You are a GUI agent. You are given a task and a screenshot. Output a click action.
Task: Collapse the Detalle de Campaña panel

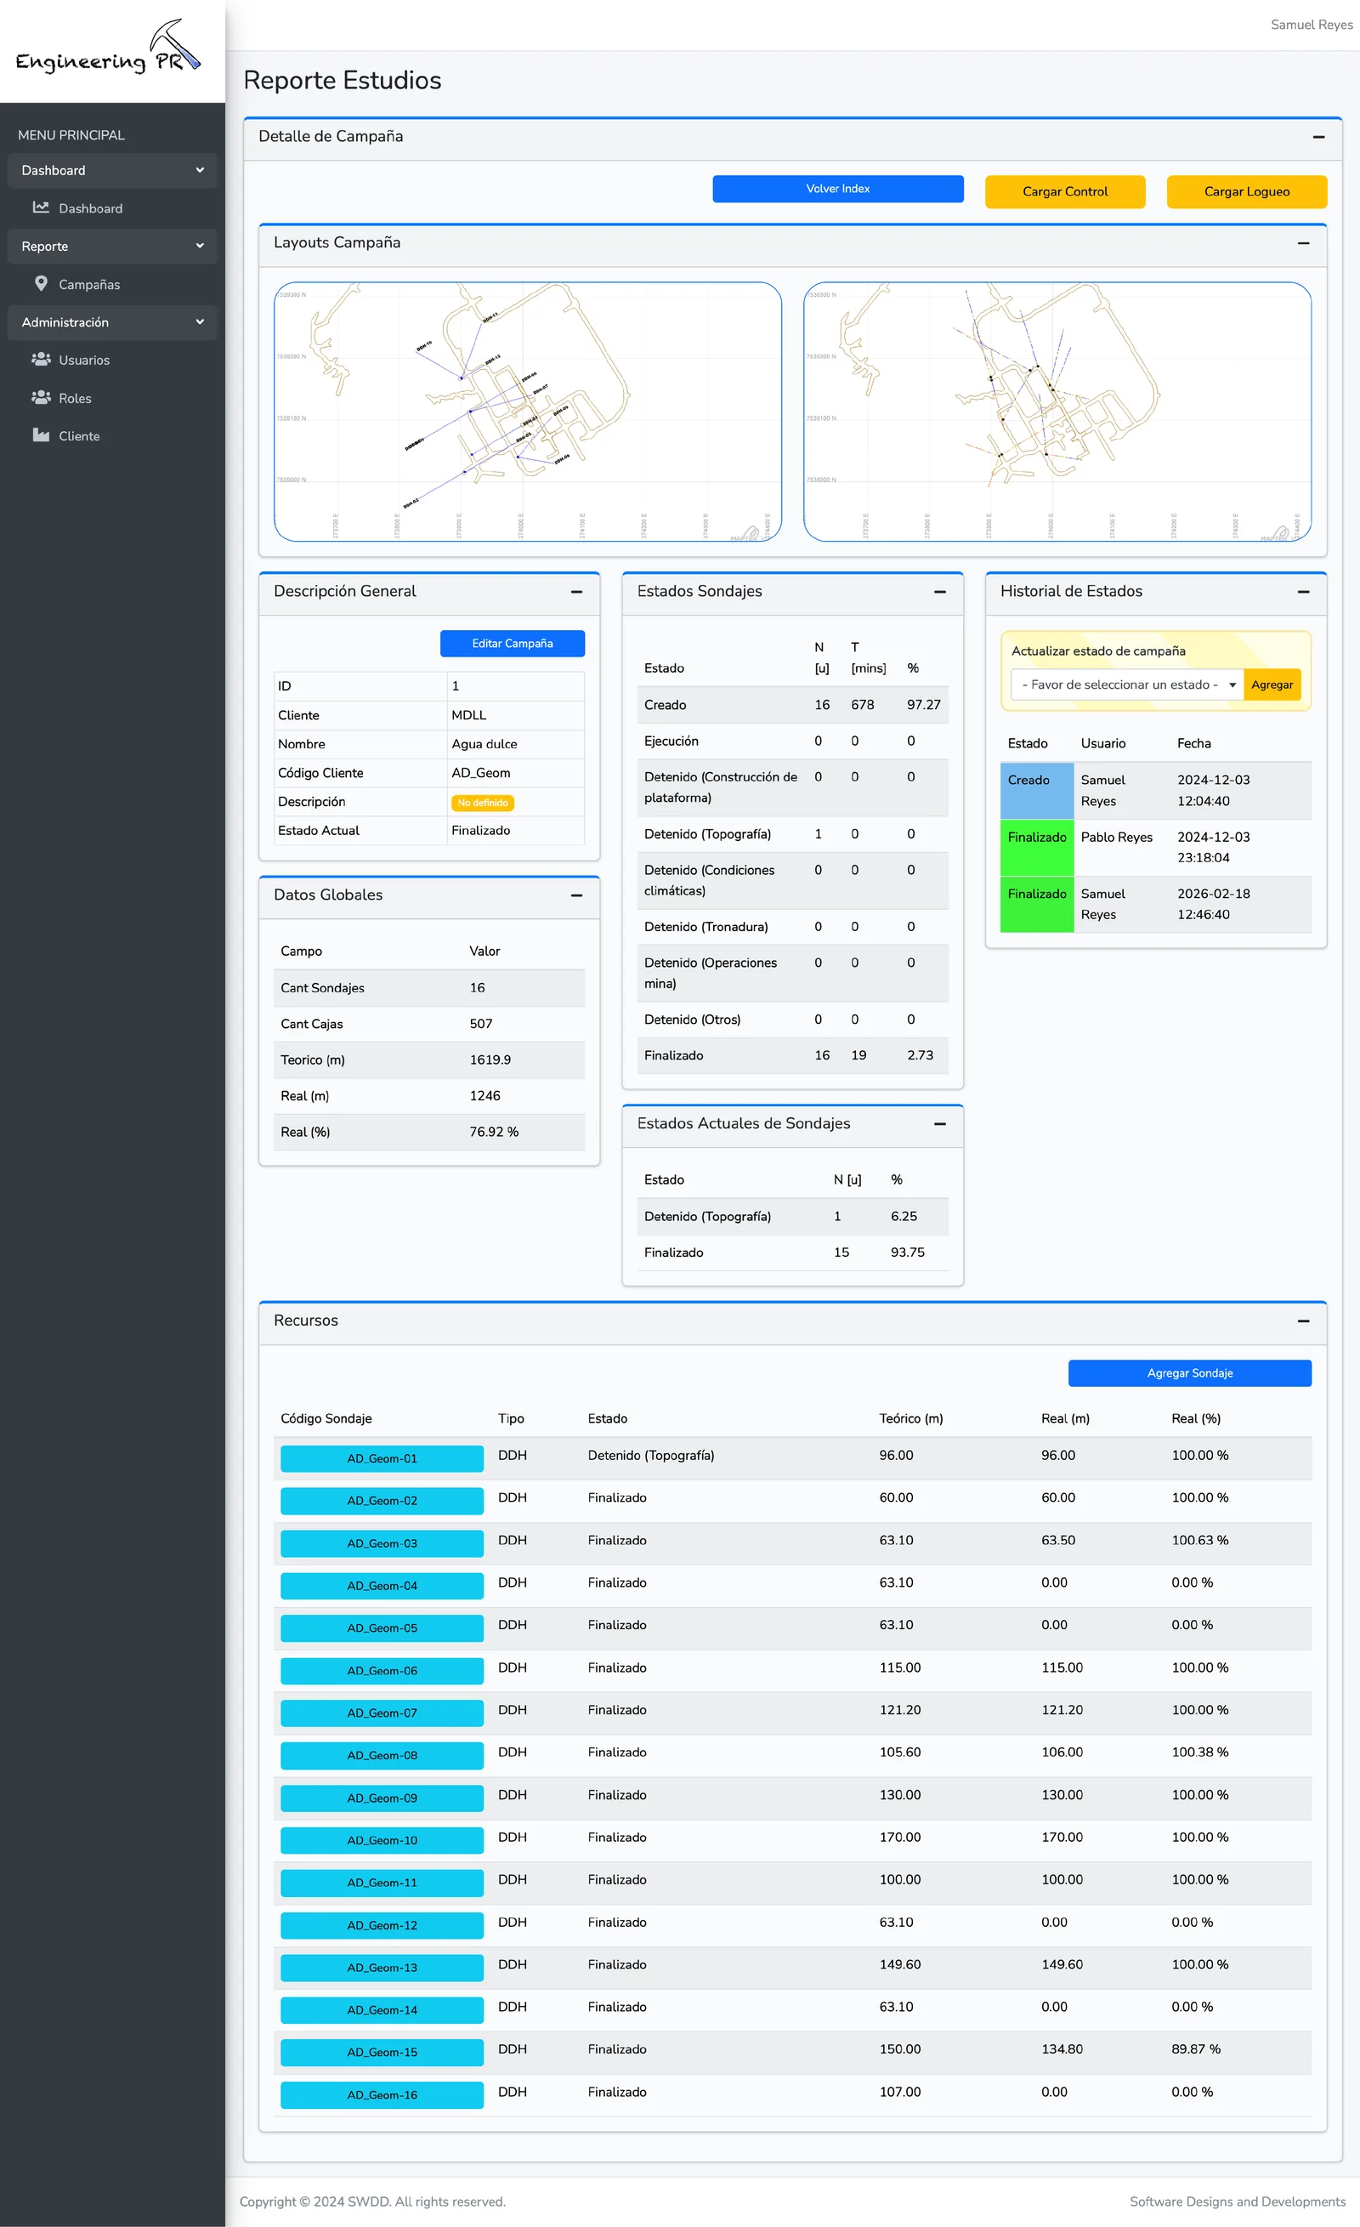click(x=1318, y=138)
